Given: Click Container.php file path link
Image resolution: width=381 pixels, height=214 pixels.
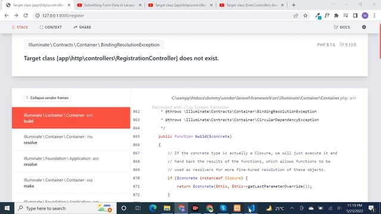Looking at the screenshot, I should [264, 98].
